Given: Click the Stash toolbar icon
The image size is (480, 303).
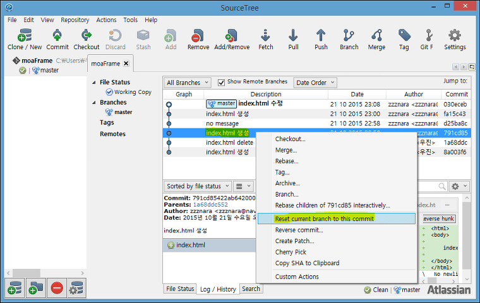Looking at the screenshot, I should (143, 35).
